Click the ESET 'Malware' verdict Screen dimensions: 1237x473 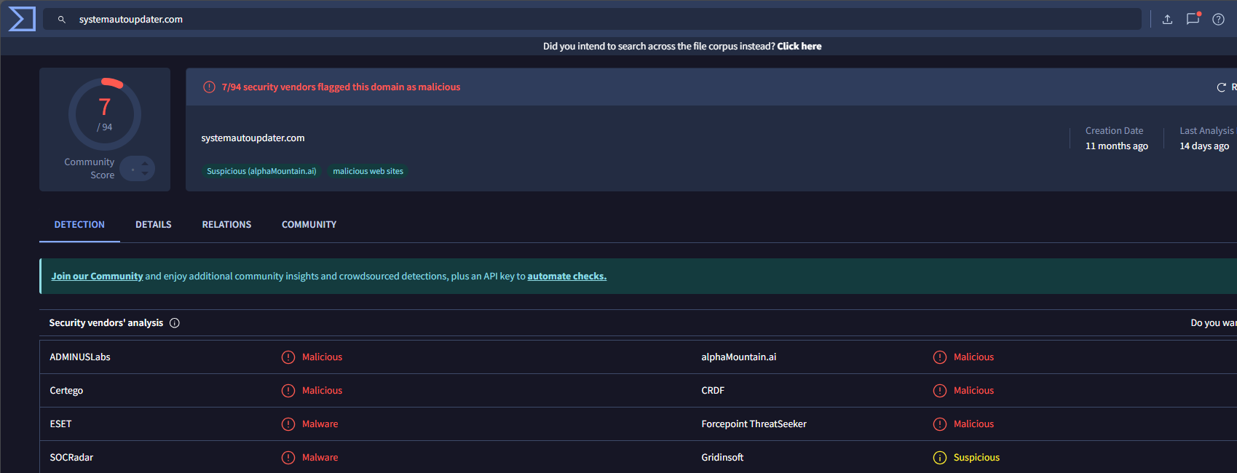[320, 424]
